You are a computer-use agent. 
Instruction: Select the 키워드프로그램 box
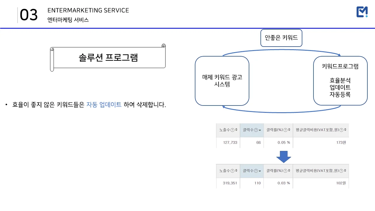click(x=340, y=81)
